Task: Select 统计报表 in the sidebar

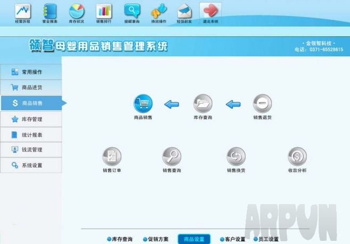Action: [31, 134]
